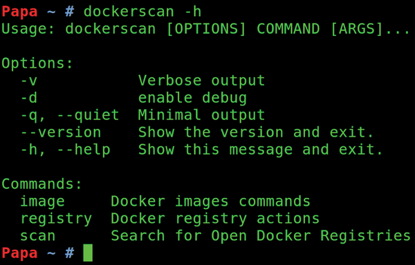Image resolution: width=415 pixels, height=265 pixels.
Task: Click the 'registry' command name
Action: pyautogui.click(x=56, y=219)
